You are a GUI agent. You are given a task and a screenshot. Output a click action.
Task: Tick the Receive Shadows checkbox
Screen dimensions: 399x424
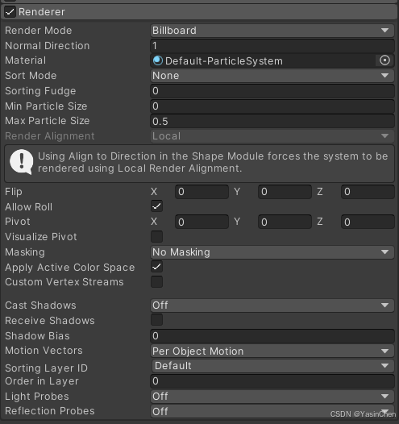[157, 320]
